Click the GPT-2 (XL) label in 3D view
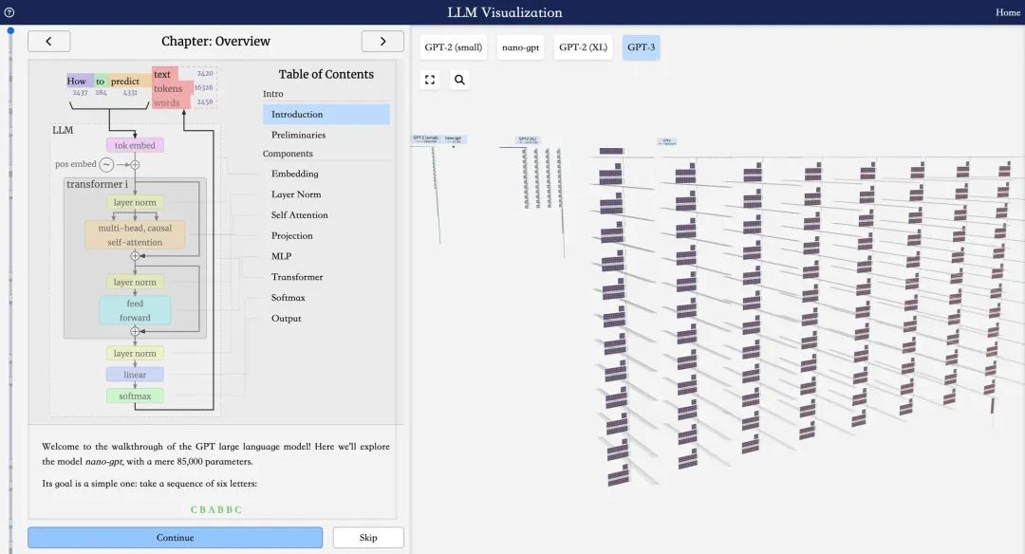This screenshot has height=554, width=1025. point(527,139)
